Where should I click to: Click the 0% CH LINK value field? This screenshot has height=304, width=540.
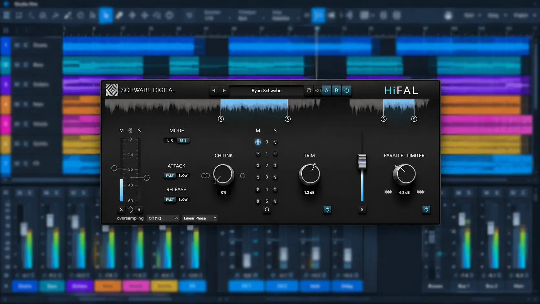pos(224,192)
